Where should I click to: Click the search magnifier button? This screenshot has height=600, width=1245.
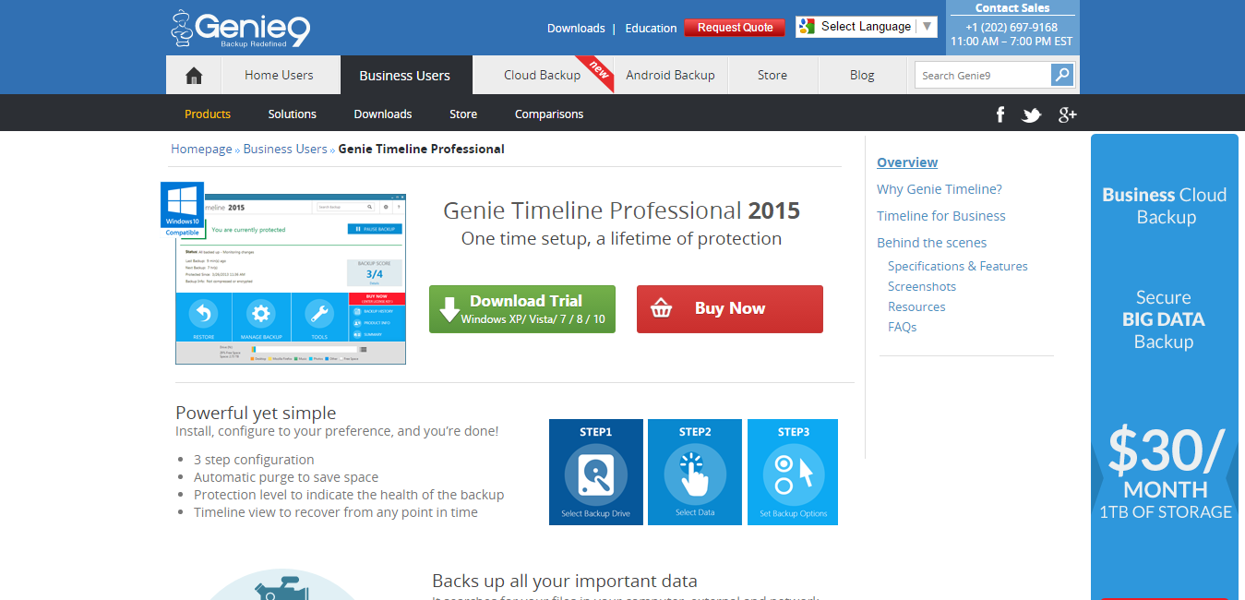pos(1062,75)
